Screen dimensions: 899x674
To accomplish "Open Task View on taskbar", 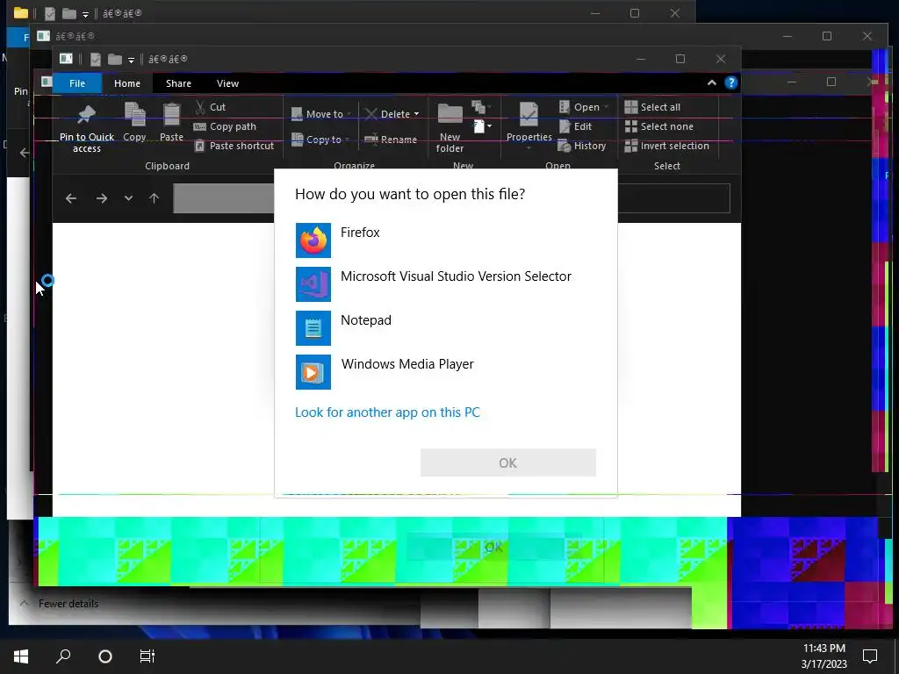I will [147, 656].
